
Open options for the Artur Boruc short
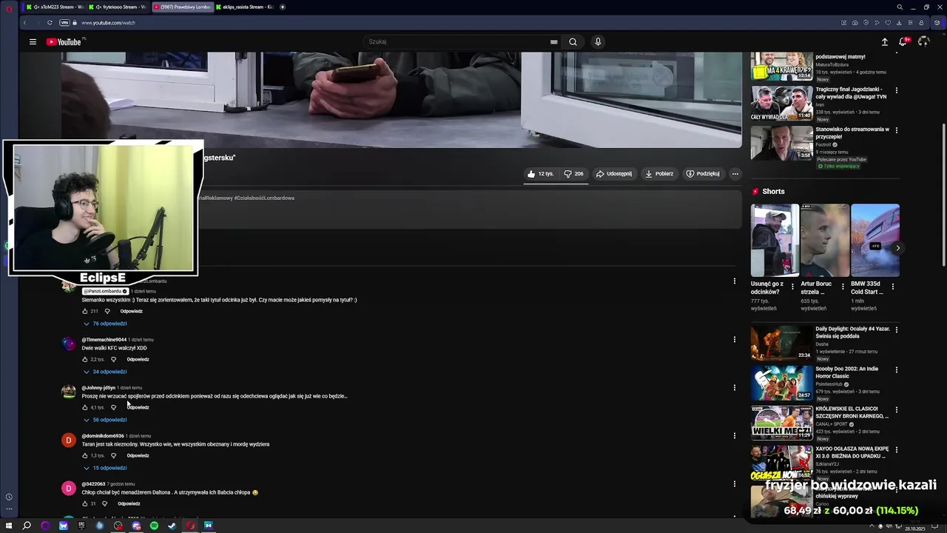click(x=843, y=286)
